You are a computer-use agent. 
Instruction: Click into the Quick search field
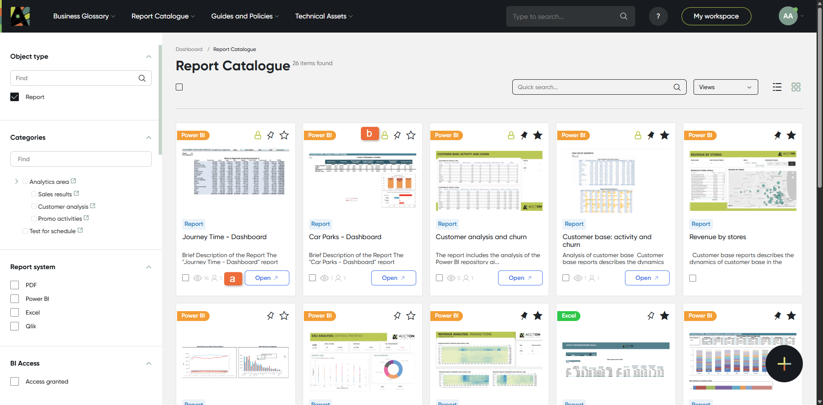(594, 87)
